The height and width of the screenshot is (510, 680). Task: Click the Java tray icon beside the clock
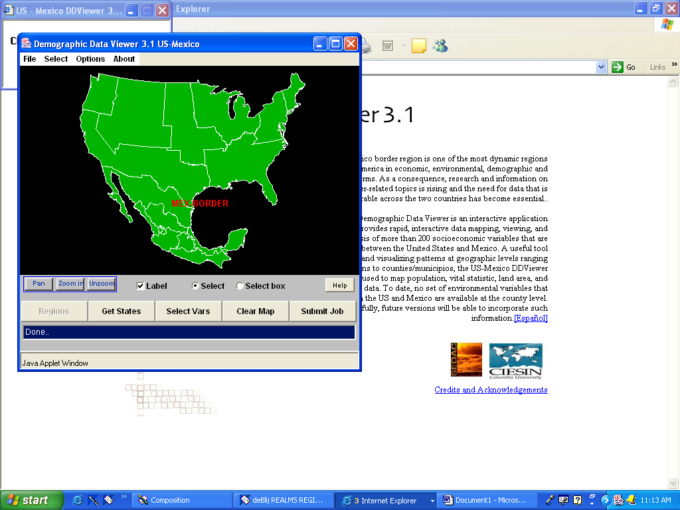click(x=618, y=500)
